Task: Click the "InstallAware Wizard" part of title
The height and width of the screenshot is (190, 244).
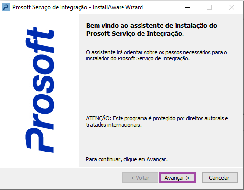Action: pyautogui.click(x=118, y=7)
